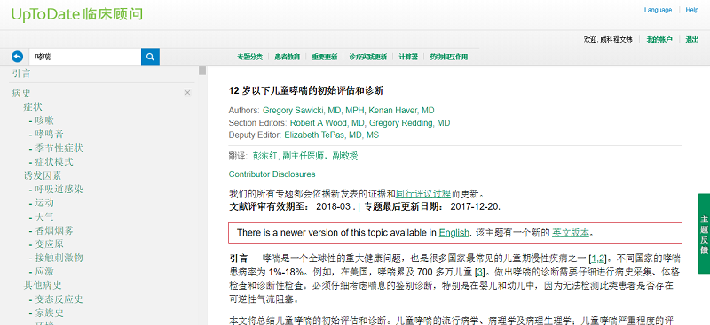Open the 同行评议过程 link
This screenshot has height=325, width=710.
pos(423,194)
